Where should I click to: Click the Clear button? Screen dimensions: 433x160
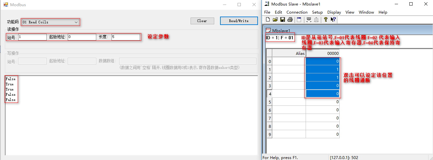pos(202,21)
